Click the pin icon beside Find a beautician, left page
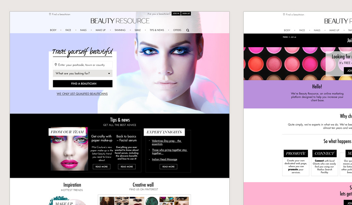 50,14
